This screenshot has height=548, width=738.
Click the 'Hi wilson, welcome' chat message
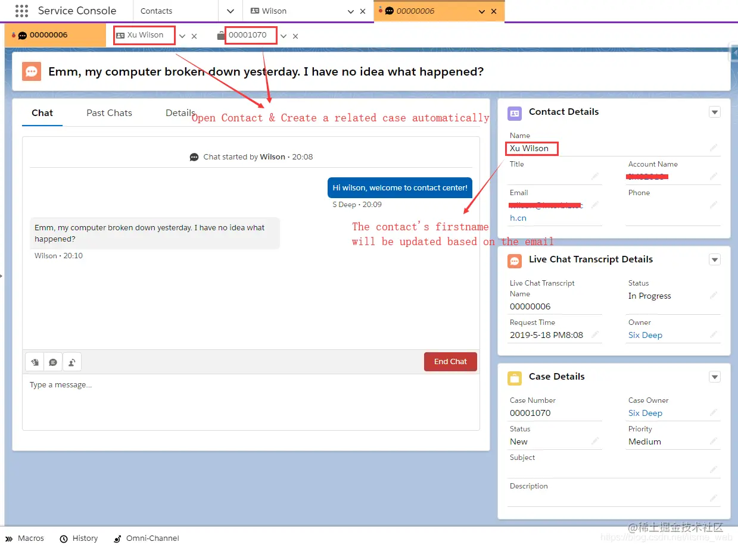[x=400, y=187]
